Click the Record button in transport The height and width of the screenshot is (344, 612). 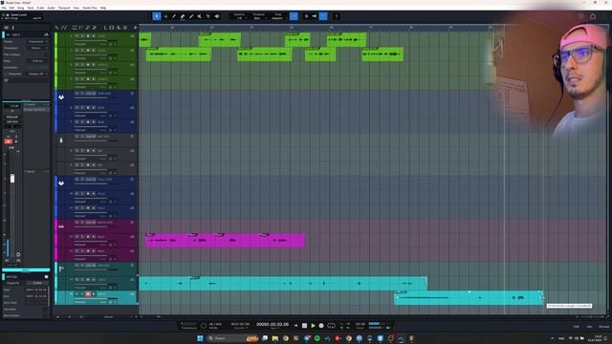[321, 325]
